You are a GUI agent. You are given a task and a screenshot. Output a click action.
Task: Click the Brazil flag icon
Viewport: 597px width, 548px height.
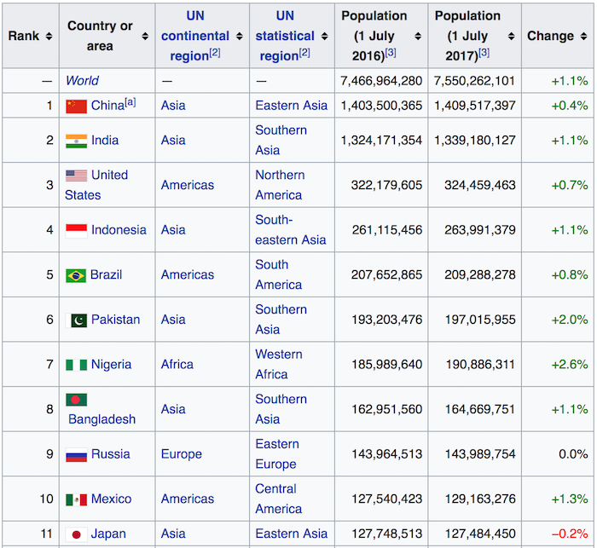tap(76, 275)
